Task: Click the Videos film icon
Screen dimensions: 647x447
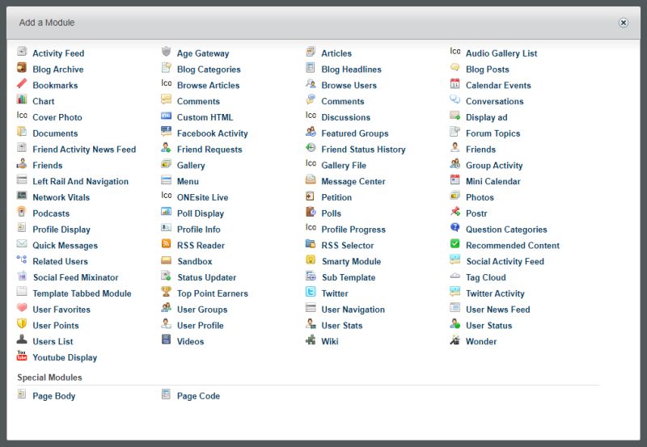Action: 167,339
